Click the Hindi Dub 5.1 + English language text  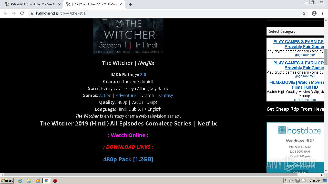pos(139,109)
